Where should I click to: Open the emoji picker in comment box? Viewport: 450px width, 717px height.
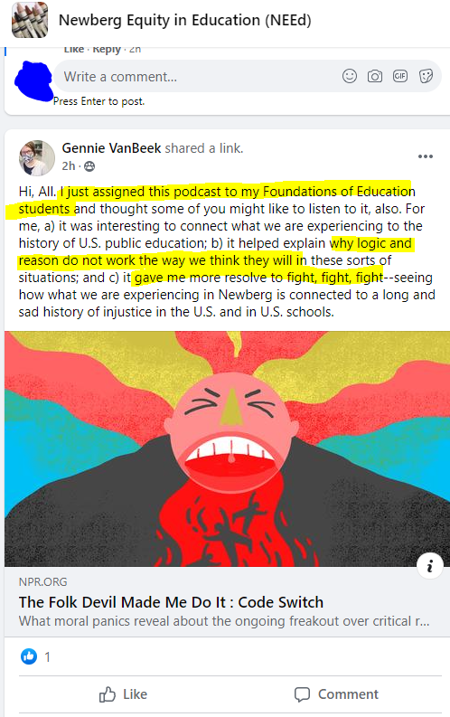pos(350,76)
